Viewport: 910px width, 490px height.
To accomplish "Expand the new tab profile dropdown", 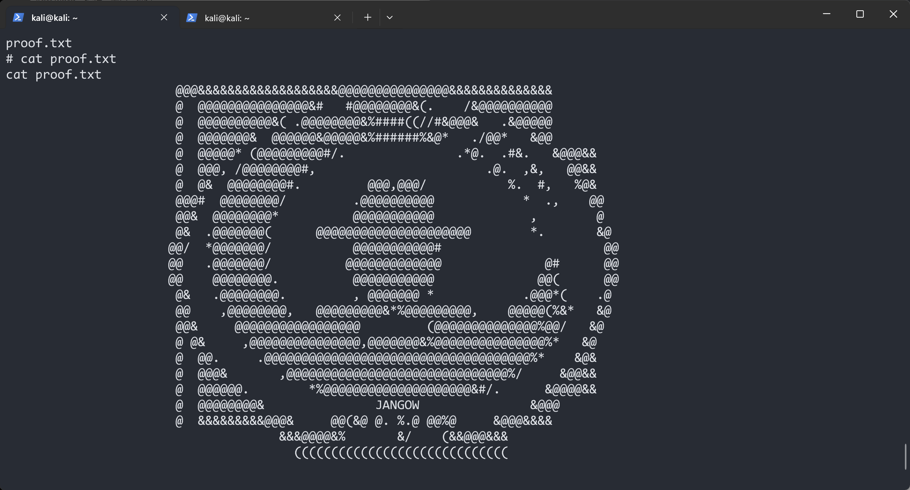I will pyautogui.click(x=389, y=17).
